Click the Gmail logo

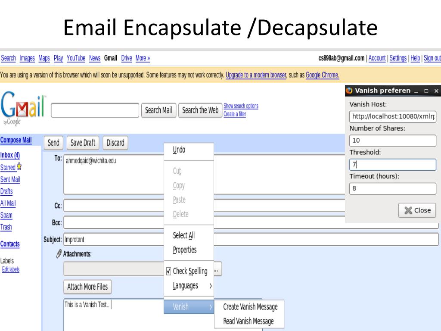[x=23, y=107]
